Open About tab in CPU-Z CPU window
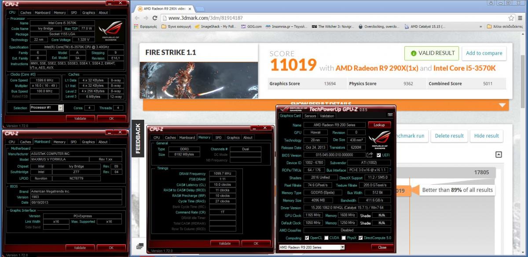Viewport: 528px width, 257px height. tap(103, 13)
